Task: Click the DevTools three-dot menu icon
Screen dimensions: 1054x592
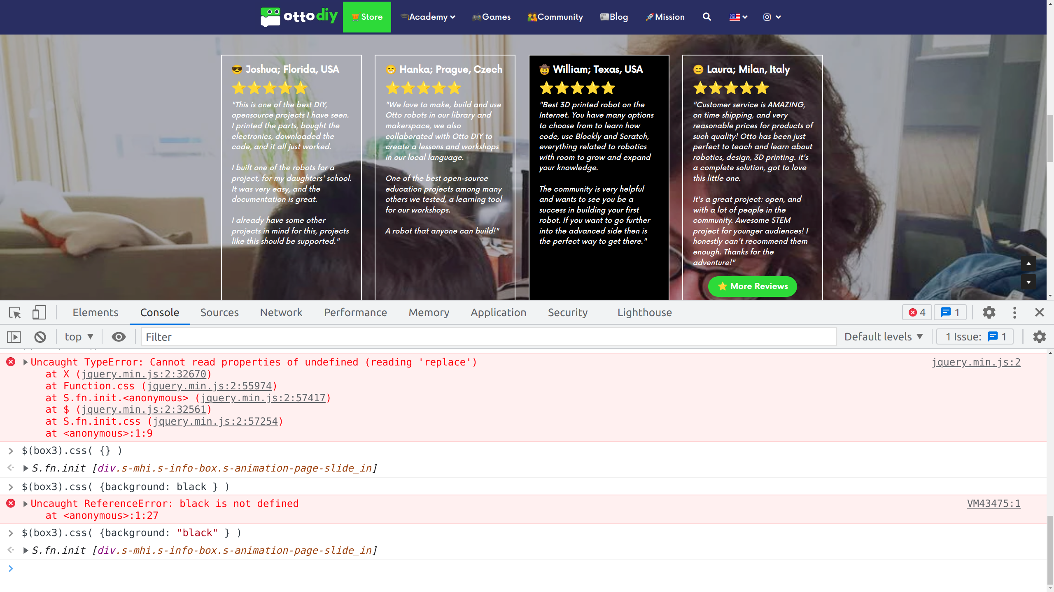Action: pyautogui.click(x=1014, y=312)
